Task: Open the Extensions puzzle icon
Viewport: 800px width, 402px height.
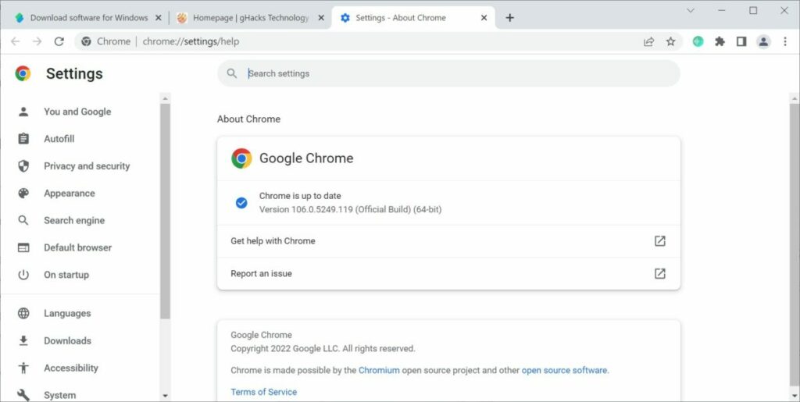Action: point(720,42)
